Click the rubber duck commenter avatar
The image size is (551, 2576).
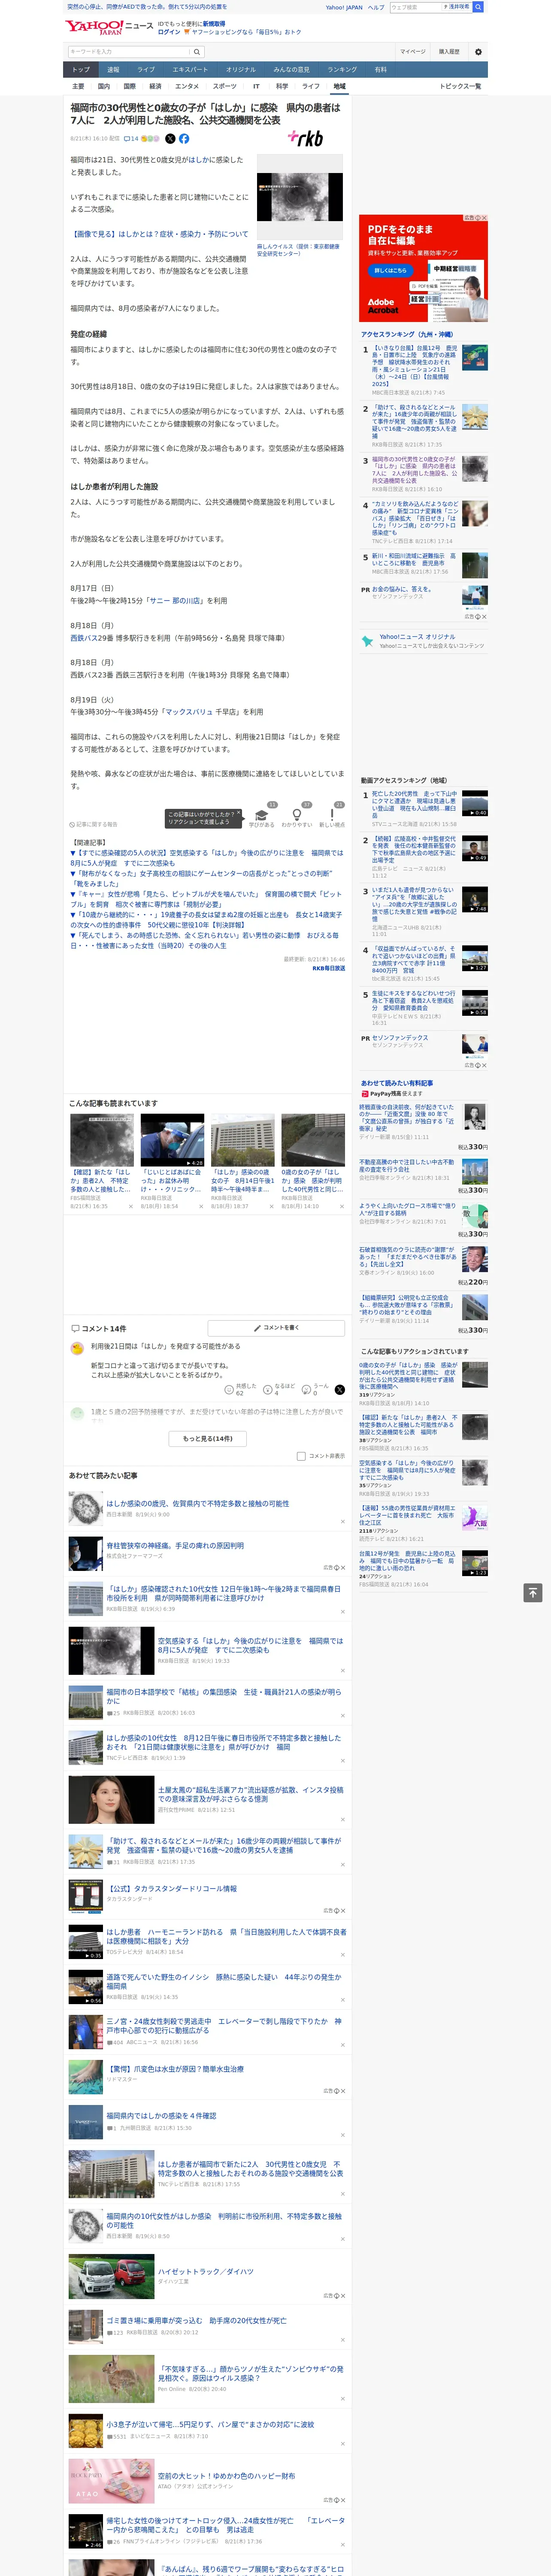[77, 1348]
